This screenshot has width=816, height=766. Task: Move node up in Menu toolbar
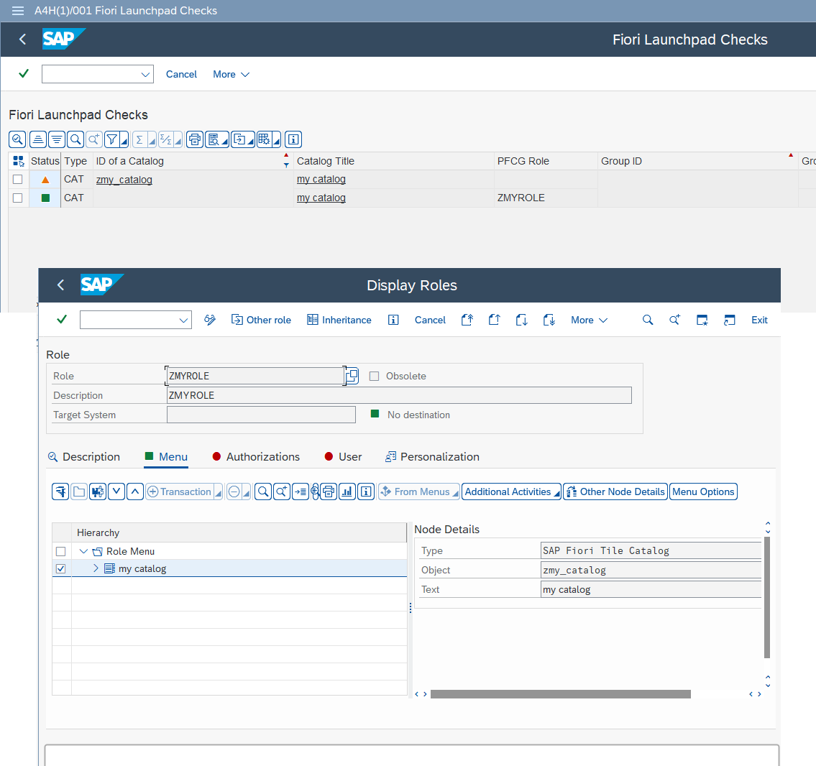click(x=135, y=492)
